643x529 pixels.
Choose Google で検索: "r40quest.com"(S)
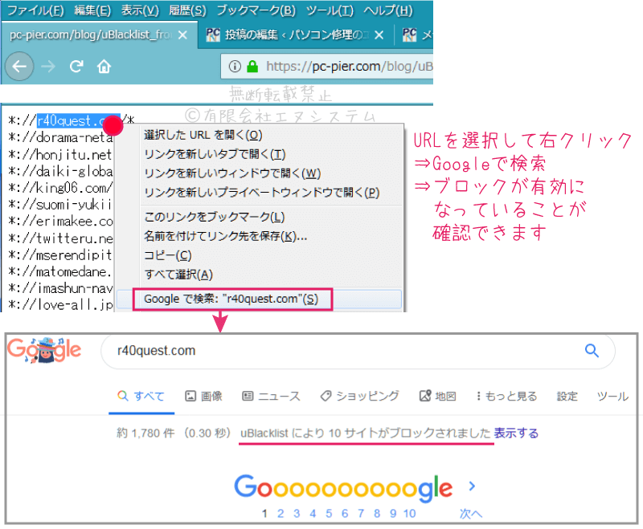(259, 299)
